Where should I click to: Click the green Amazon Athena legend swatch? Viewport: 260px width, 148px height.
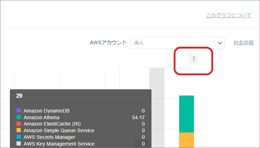pos(19,117)
